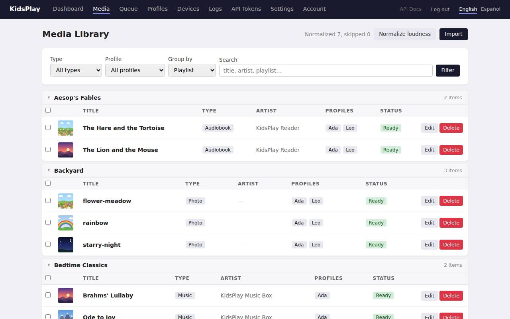
Task: Focus the Search input field
Action: pyautogui.click(x=326, y=71)
